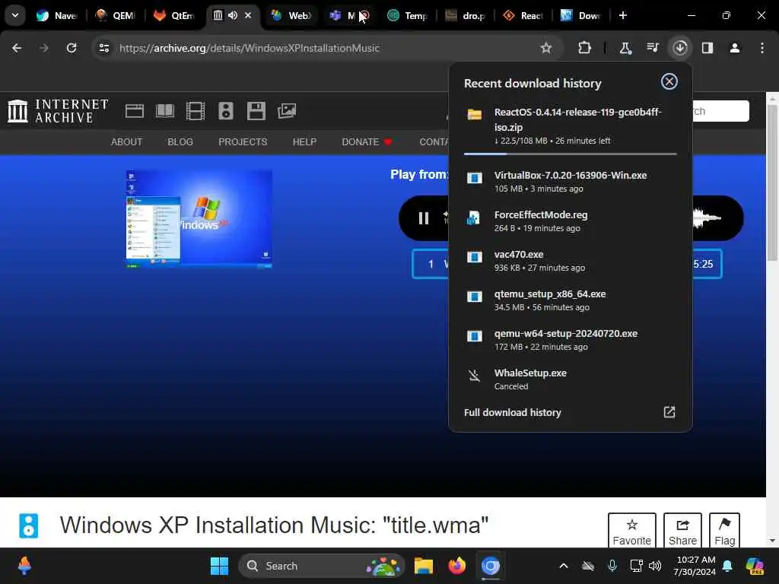This screenshot has height=584, width=779.
Task: Switch to the Naver browser tab
Action: (x=56, y=15)
